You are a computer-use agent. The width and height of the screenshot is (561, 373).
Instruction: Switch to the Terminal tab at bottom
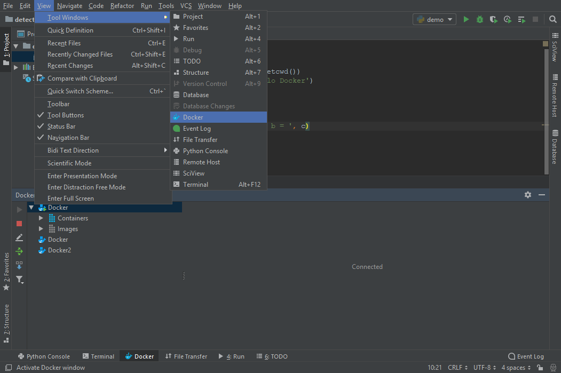tap(98, 356)
